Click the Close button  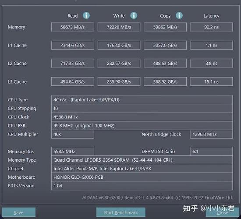coord(223,212)
